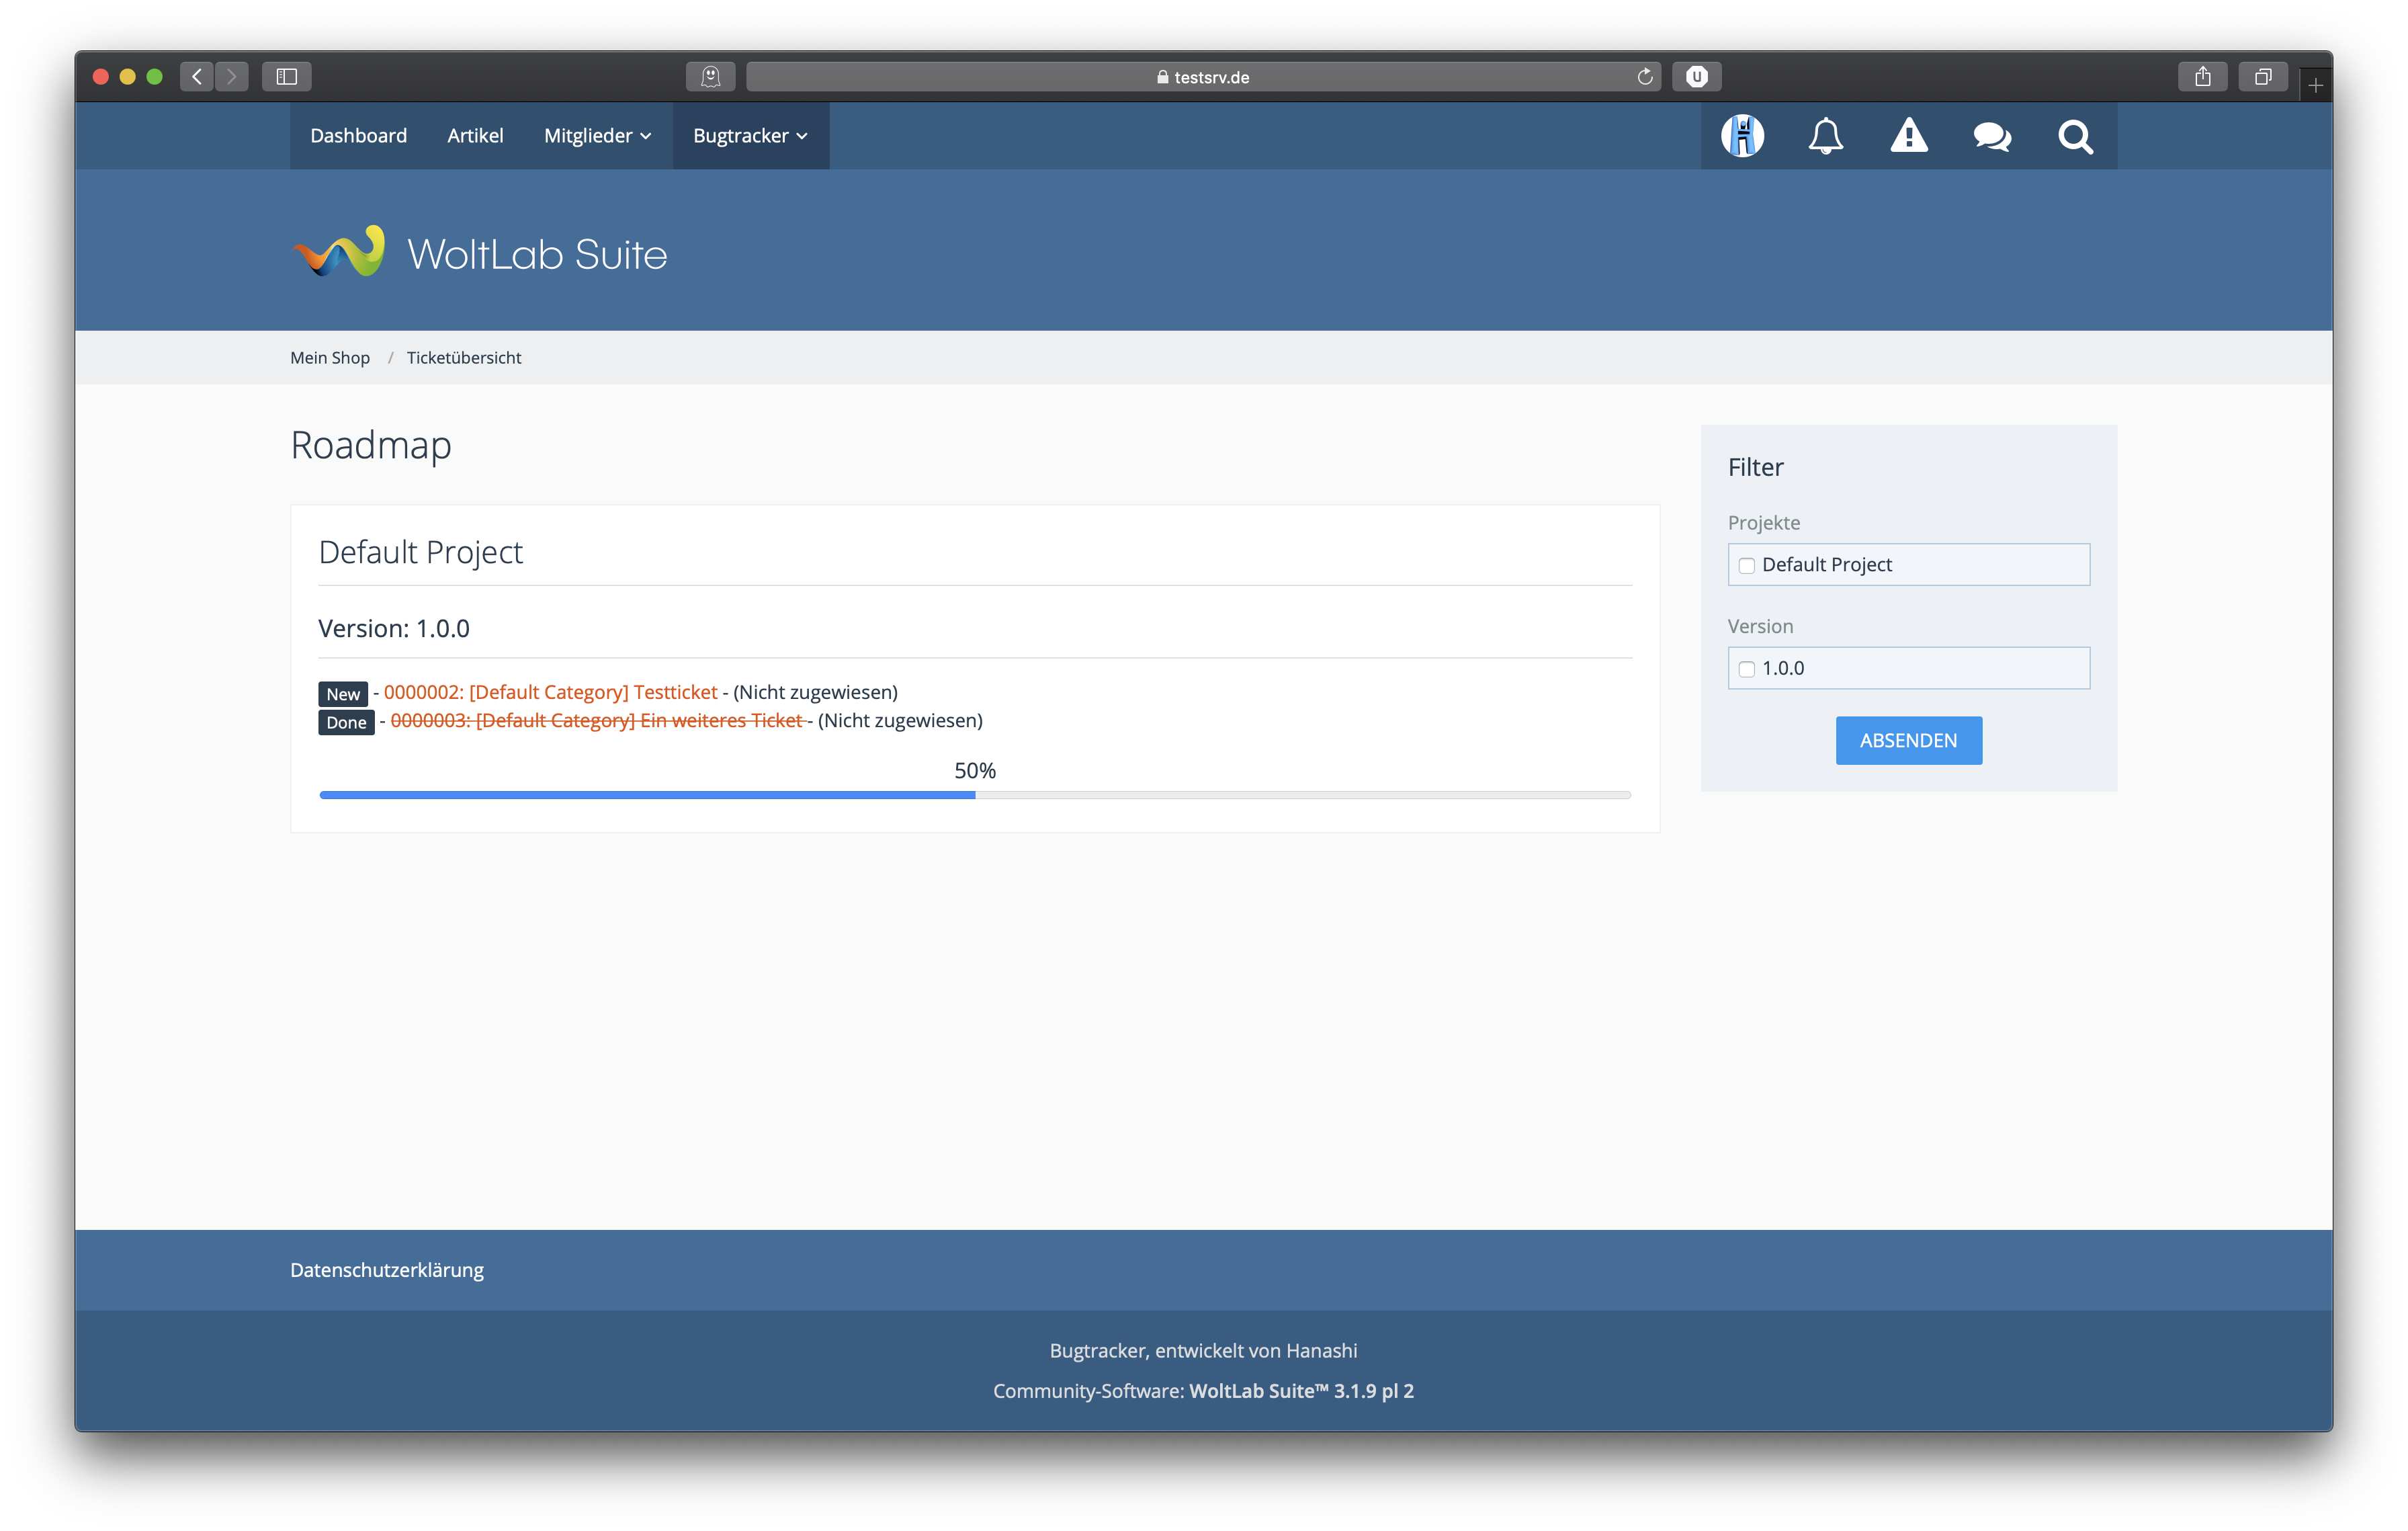Open the moderation warning triangle icon
The image size is (2408, 1531).
1908,136
